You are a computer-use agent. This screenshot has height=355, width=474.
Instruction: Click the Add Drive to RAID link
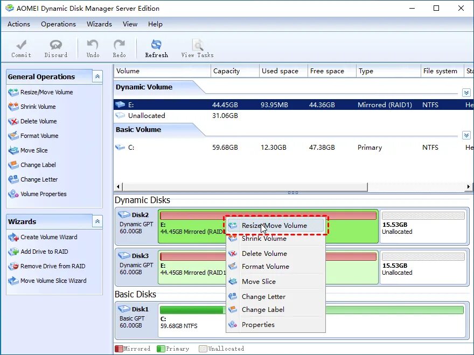(44, 252)
